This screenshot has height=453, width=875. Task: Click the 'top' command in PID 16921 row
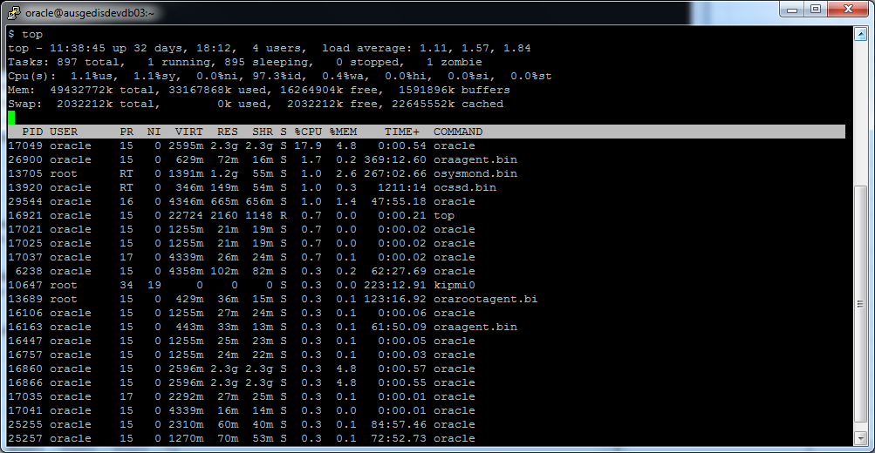[x=444, y=216]
